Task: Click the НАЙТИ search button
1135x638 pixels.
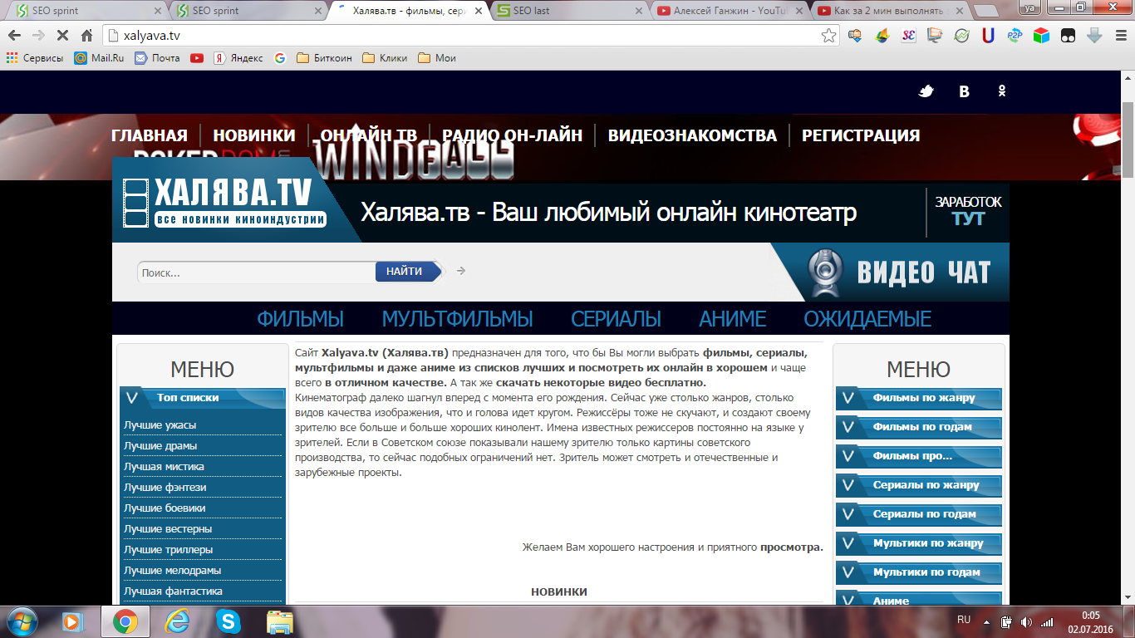Action: (407, 272)
